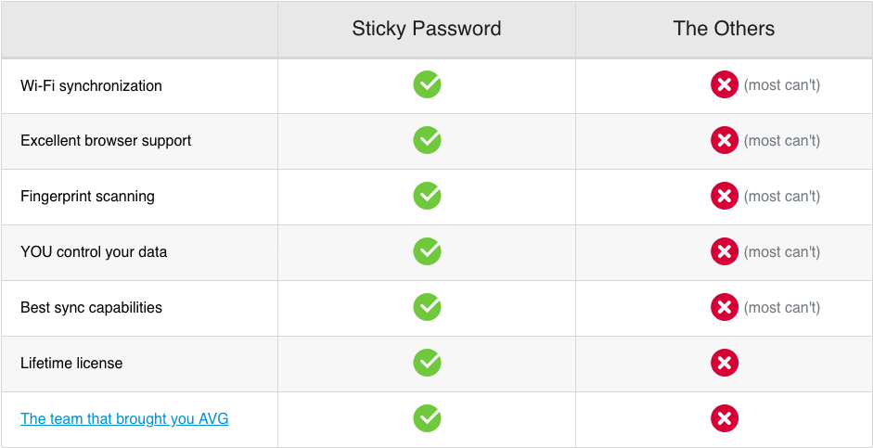The height and width of the screenshot is (448, 873).
Task: Click the red X for Fingerprint scanning
Action: click(725, 197)
